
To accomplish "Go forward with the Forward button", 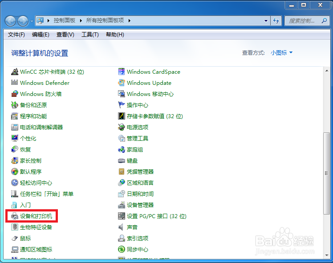I will pyautogui.click(x=23, y=21).
